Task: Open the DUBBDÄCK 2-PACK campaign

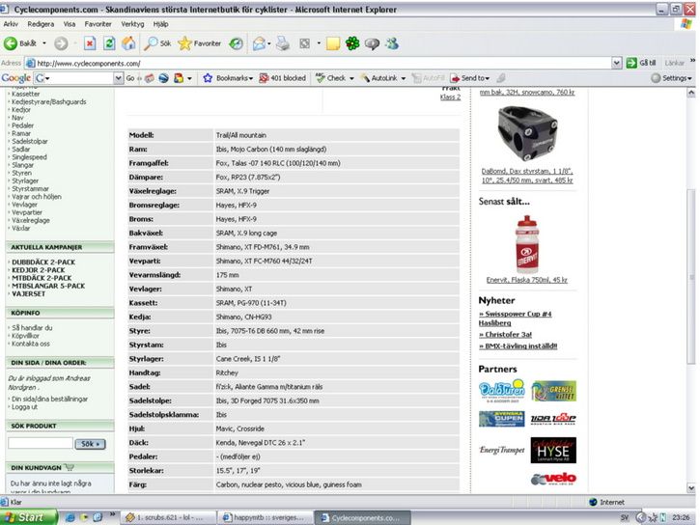Action: 43,262
